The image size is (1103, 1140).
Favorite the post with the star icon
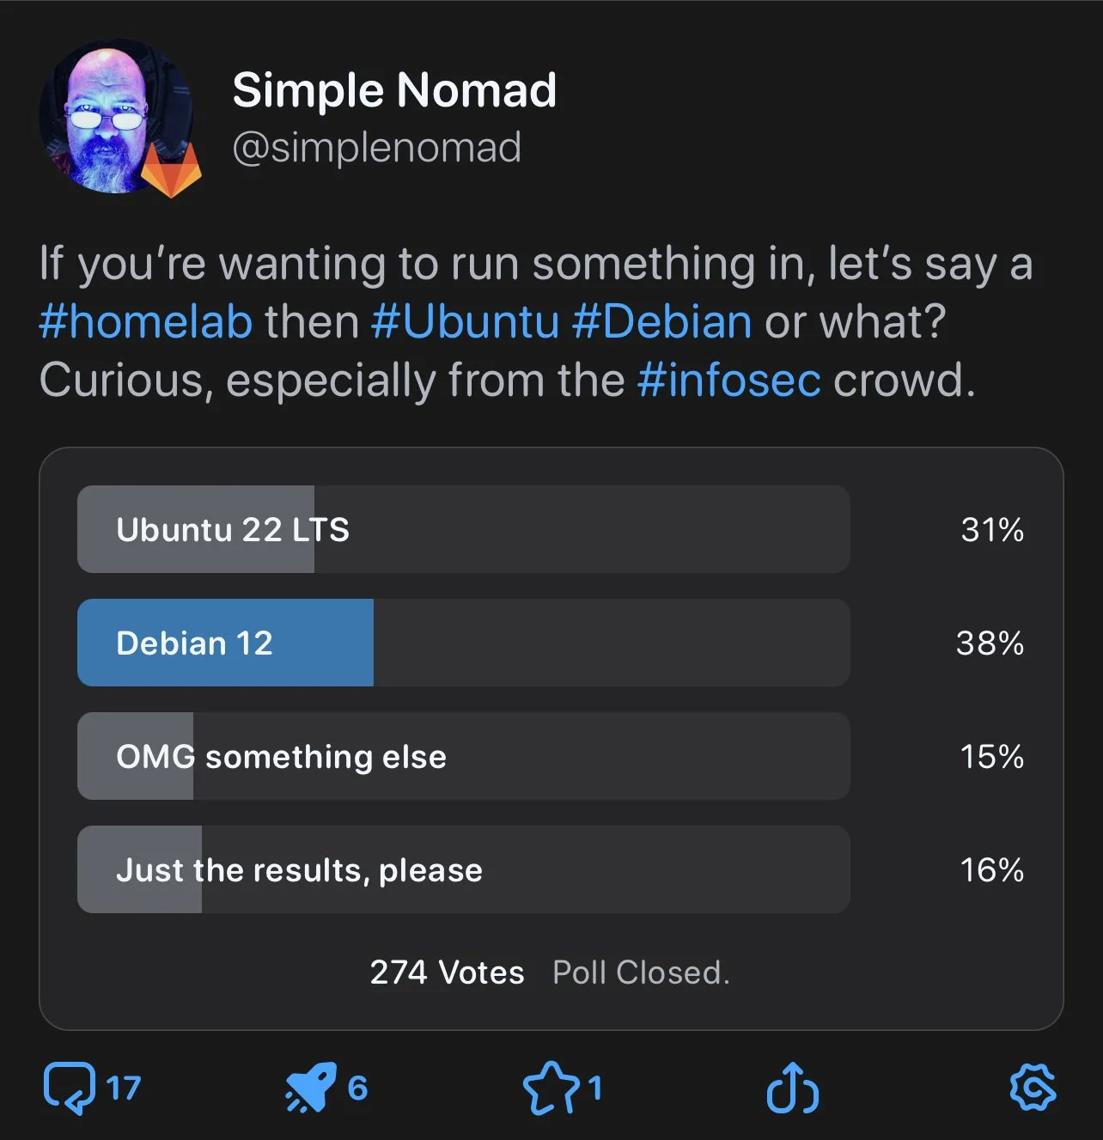click(x=551, y=1088)
